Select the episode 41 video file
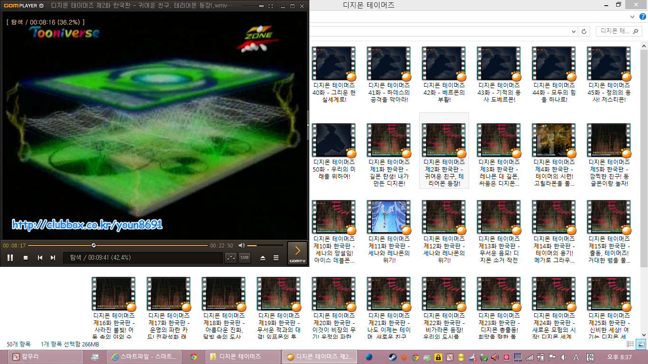This screenshot has width=648, height=364. coord(389,75)
